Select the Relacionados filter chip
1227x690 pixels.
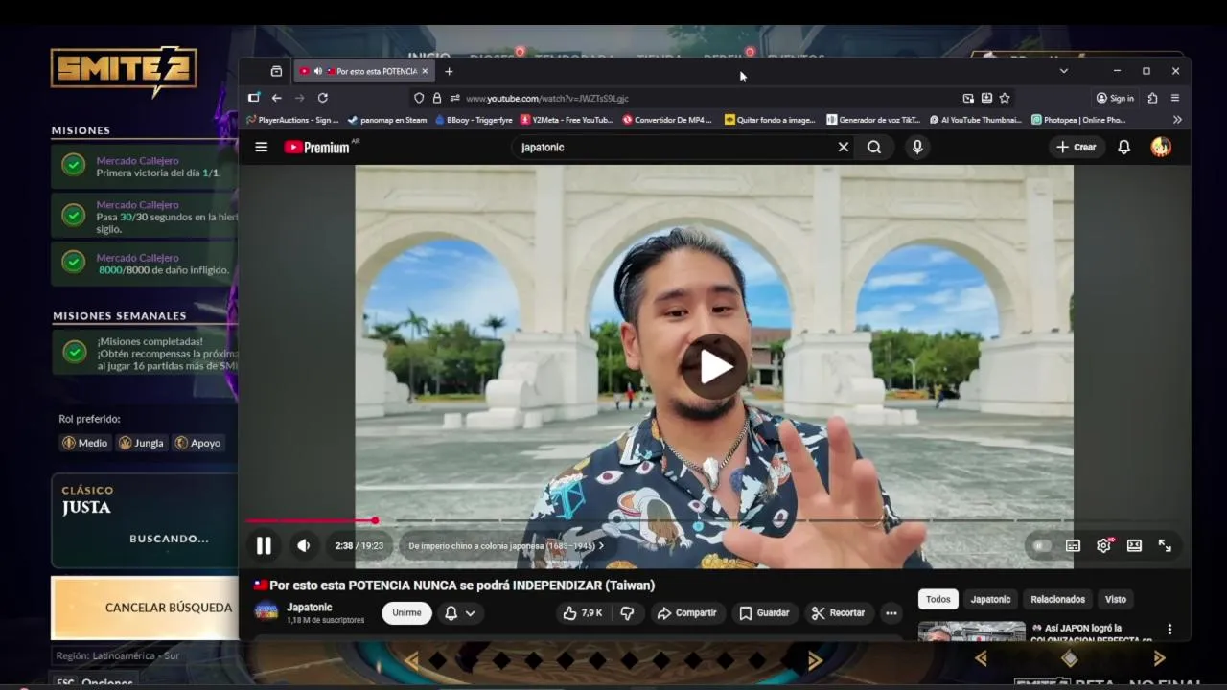pyautogui.click(x=1057, y=599)
